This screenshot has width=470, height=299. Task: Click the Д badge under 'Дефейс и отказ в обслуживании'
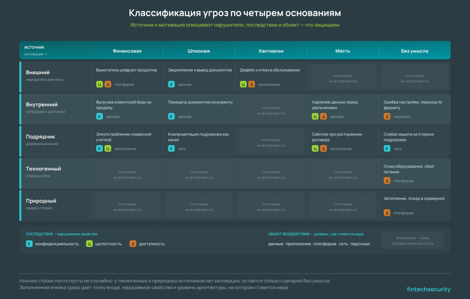(x=252, y=84)
